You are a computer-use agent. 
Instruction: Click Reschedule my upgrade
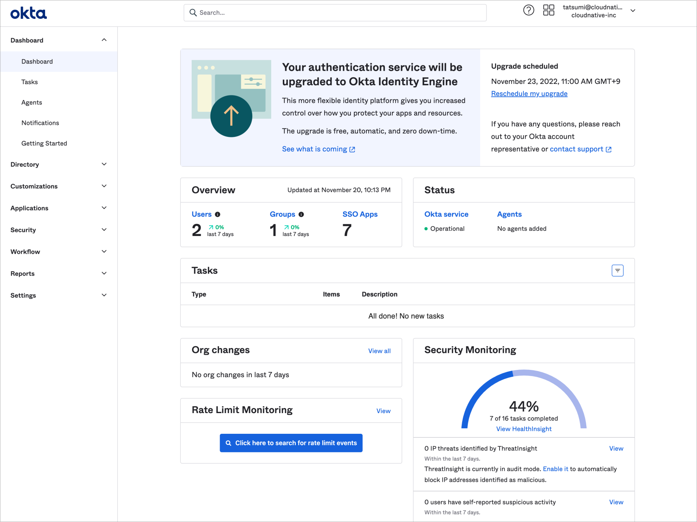pos(529,94)
